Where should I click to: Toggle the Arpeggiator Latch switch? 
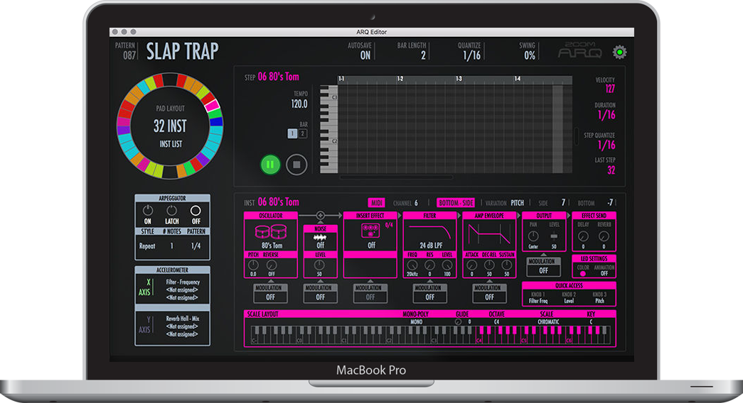tap(171, 210)
